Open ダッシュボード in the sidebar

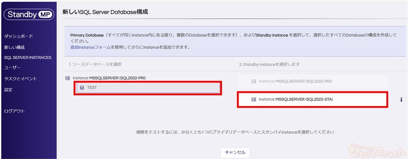pyautogui.click(x=18, y=36)
